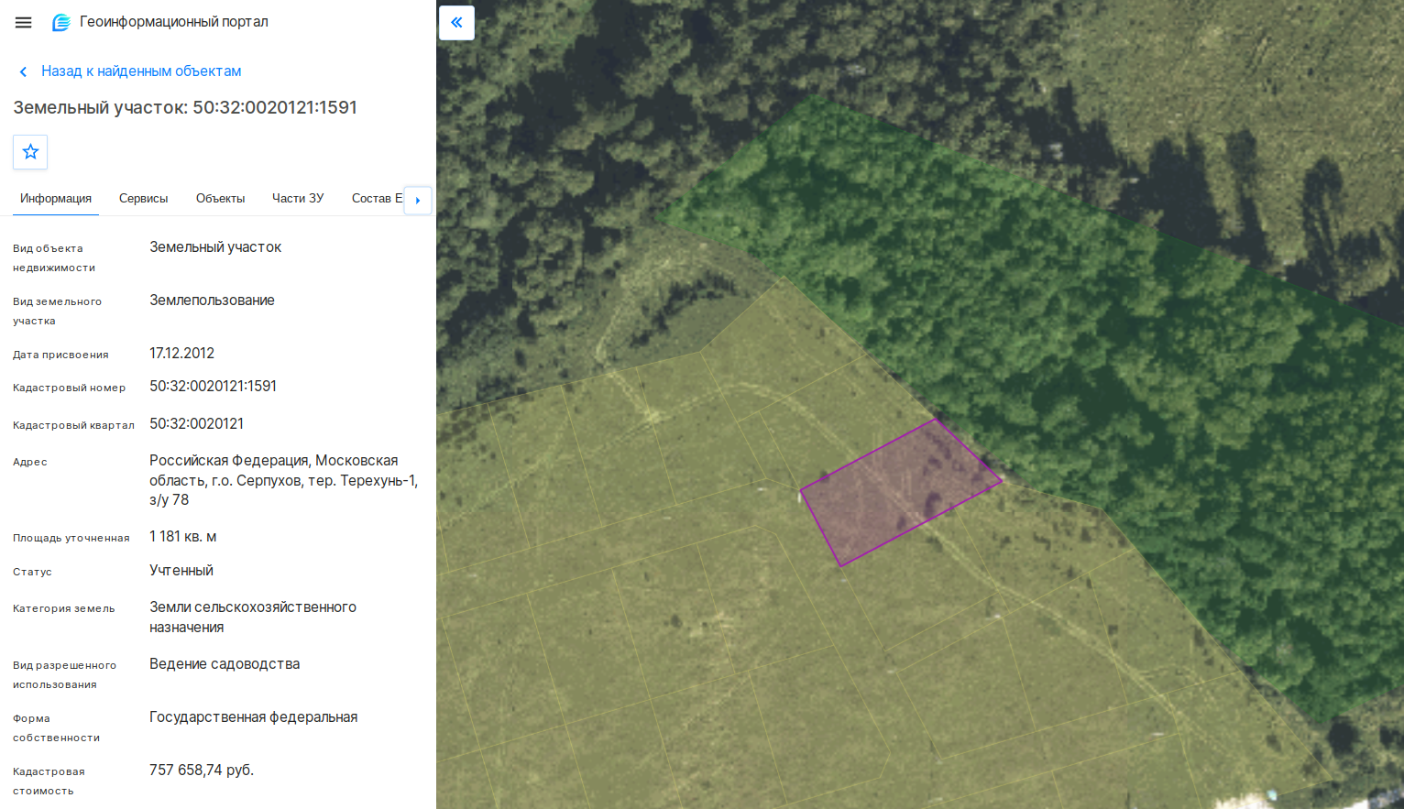Screen dimensions: 1404x809
Task: Go back via Назад к найденным объектам
Action: coord(141,71)
